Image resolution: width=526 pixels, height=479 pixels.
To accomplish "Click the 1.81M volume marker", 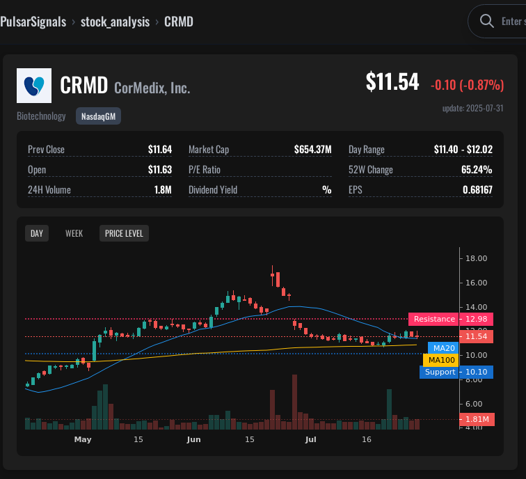I will coord(477,419).
